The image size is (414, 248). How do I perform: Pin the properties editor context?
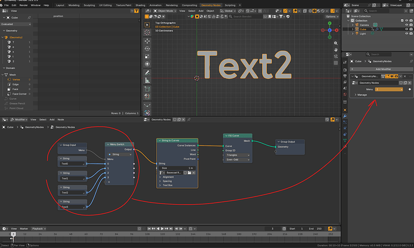pyautogui.click(x=411, y=61)
